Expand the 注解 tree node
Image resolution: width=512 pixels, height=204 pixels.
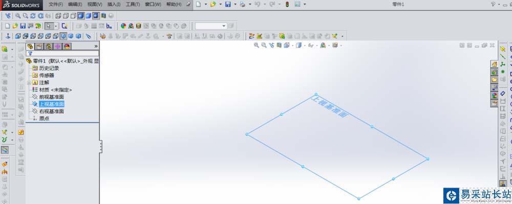coord(29,83)
